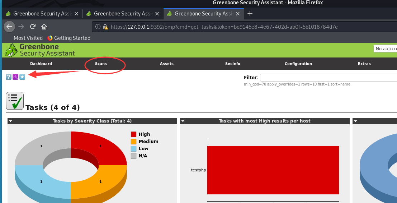Screen dimensions: 397x203
Task: Open the Assets menu
Action: point(167,64)
